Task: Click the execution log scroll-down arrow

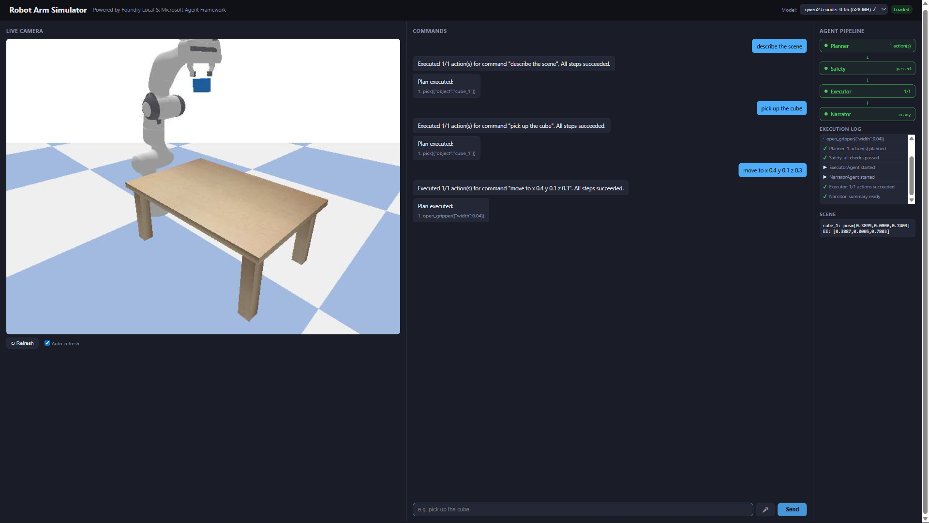Action: pyautogui.click(x=912, y=200)
